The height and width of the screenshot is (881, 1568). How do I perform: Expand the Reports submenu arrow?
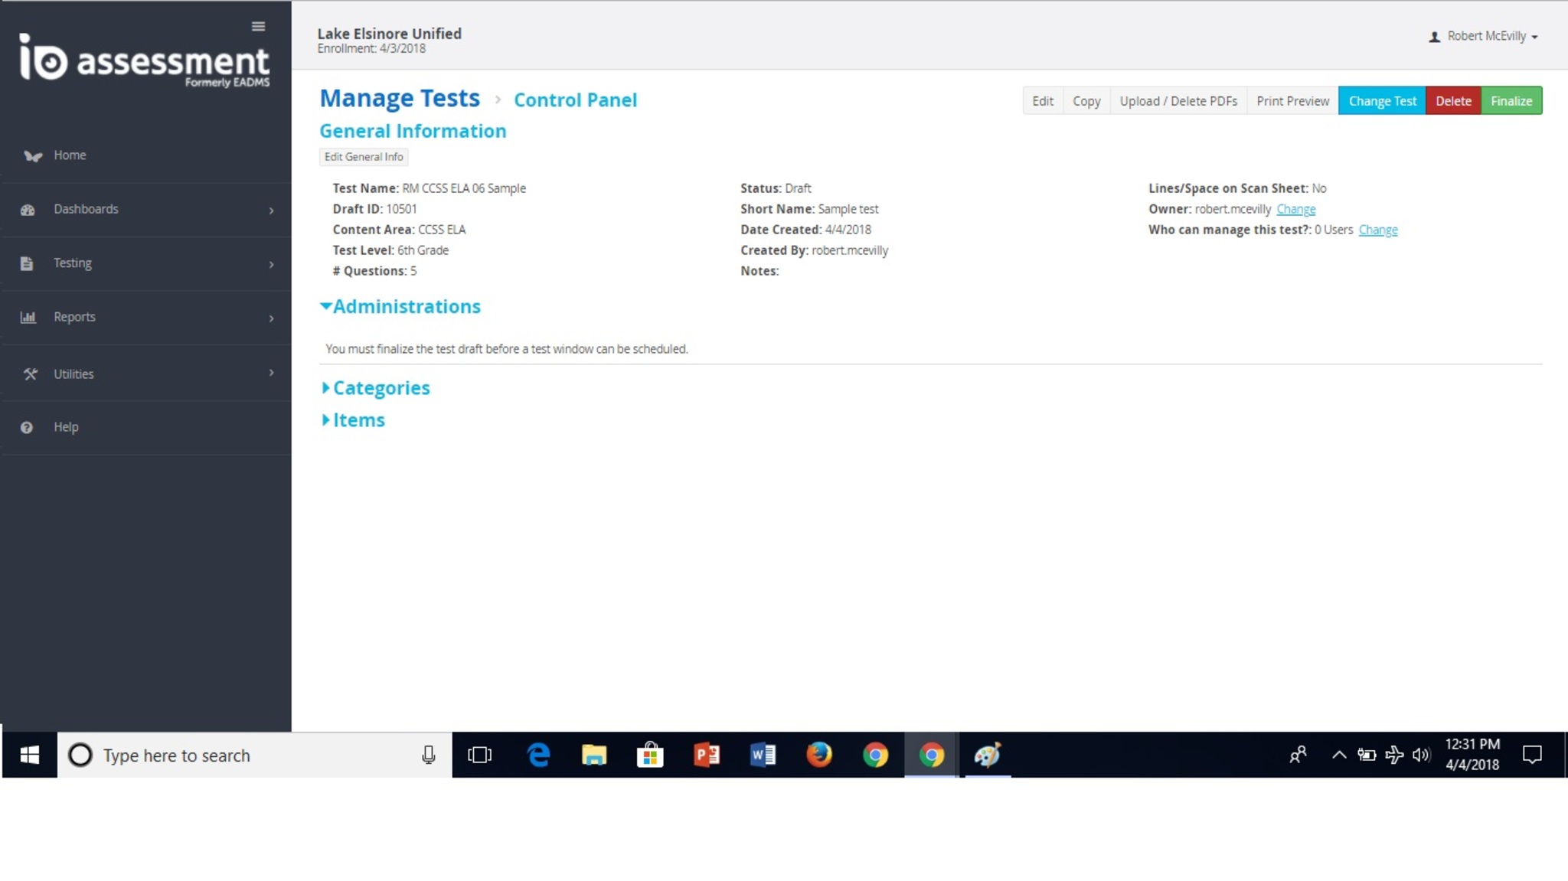(271, 318)
